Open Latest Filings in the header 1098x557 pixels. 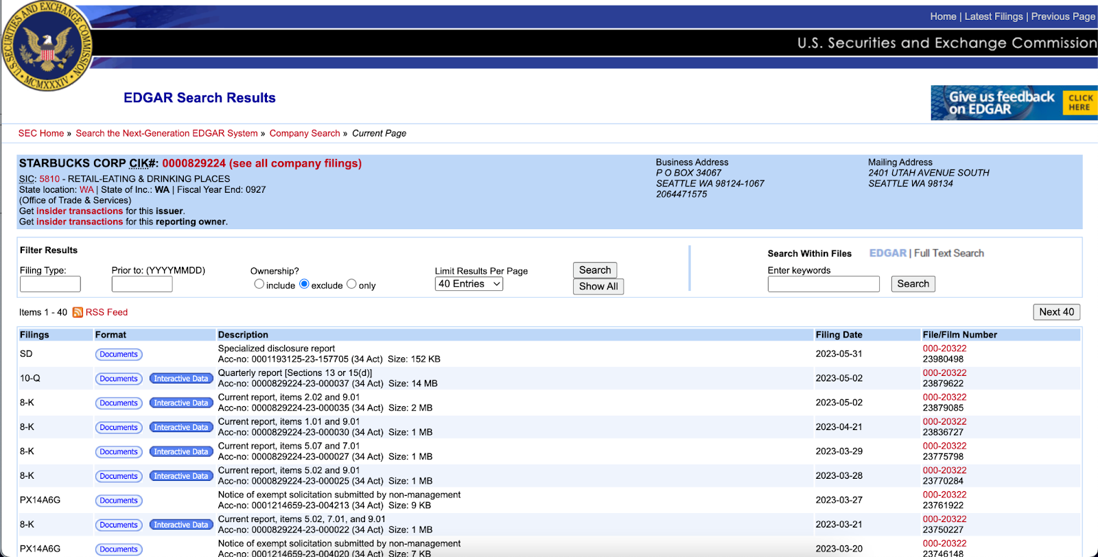[x=994, y=16]
